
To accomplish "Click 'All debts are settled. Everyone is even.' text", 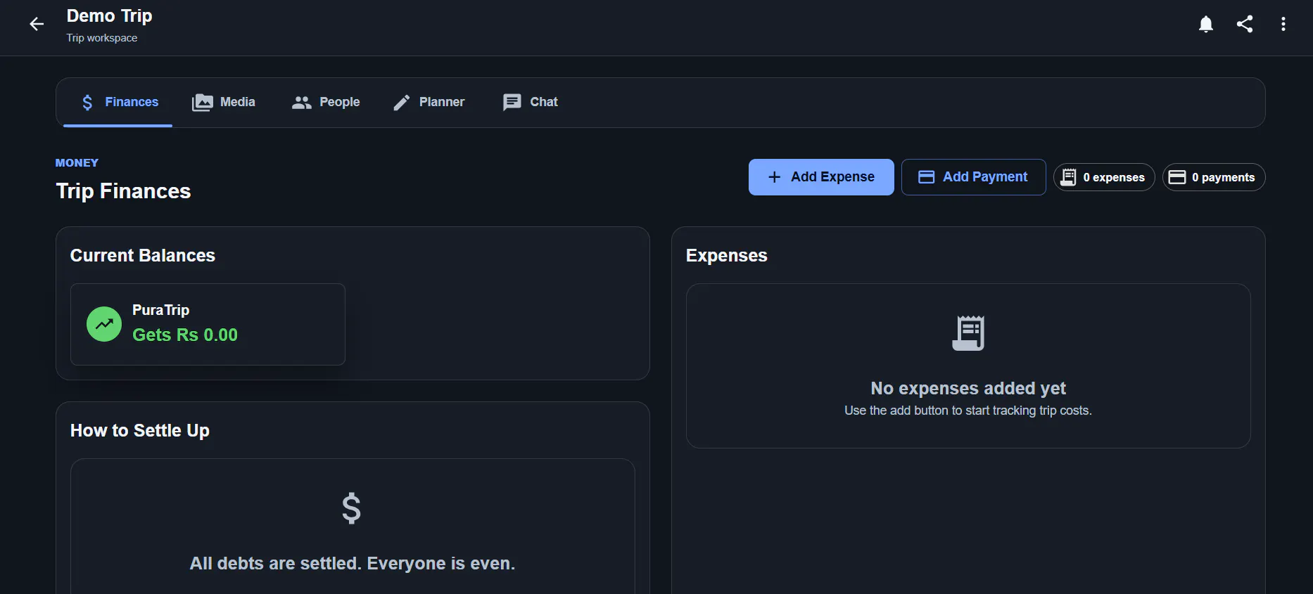I will click(x=353, y=564).
